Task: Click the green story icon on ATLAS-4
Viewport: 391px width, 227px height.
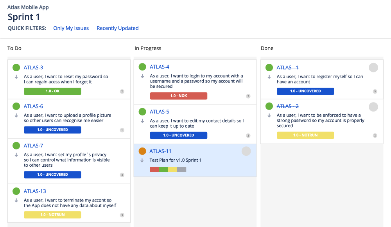Action: tap(142, 67)
